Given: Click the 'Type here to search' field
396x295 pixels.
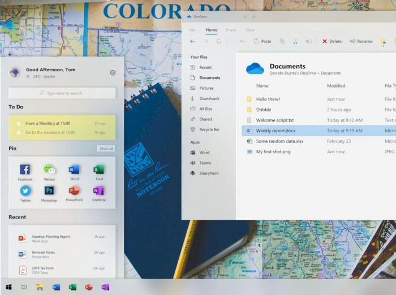Looking at the screenshot, I should point(62,93).
